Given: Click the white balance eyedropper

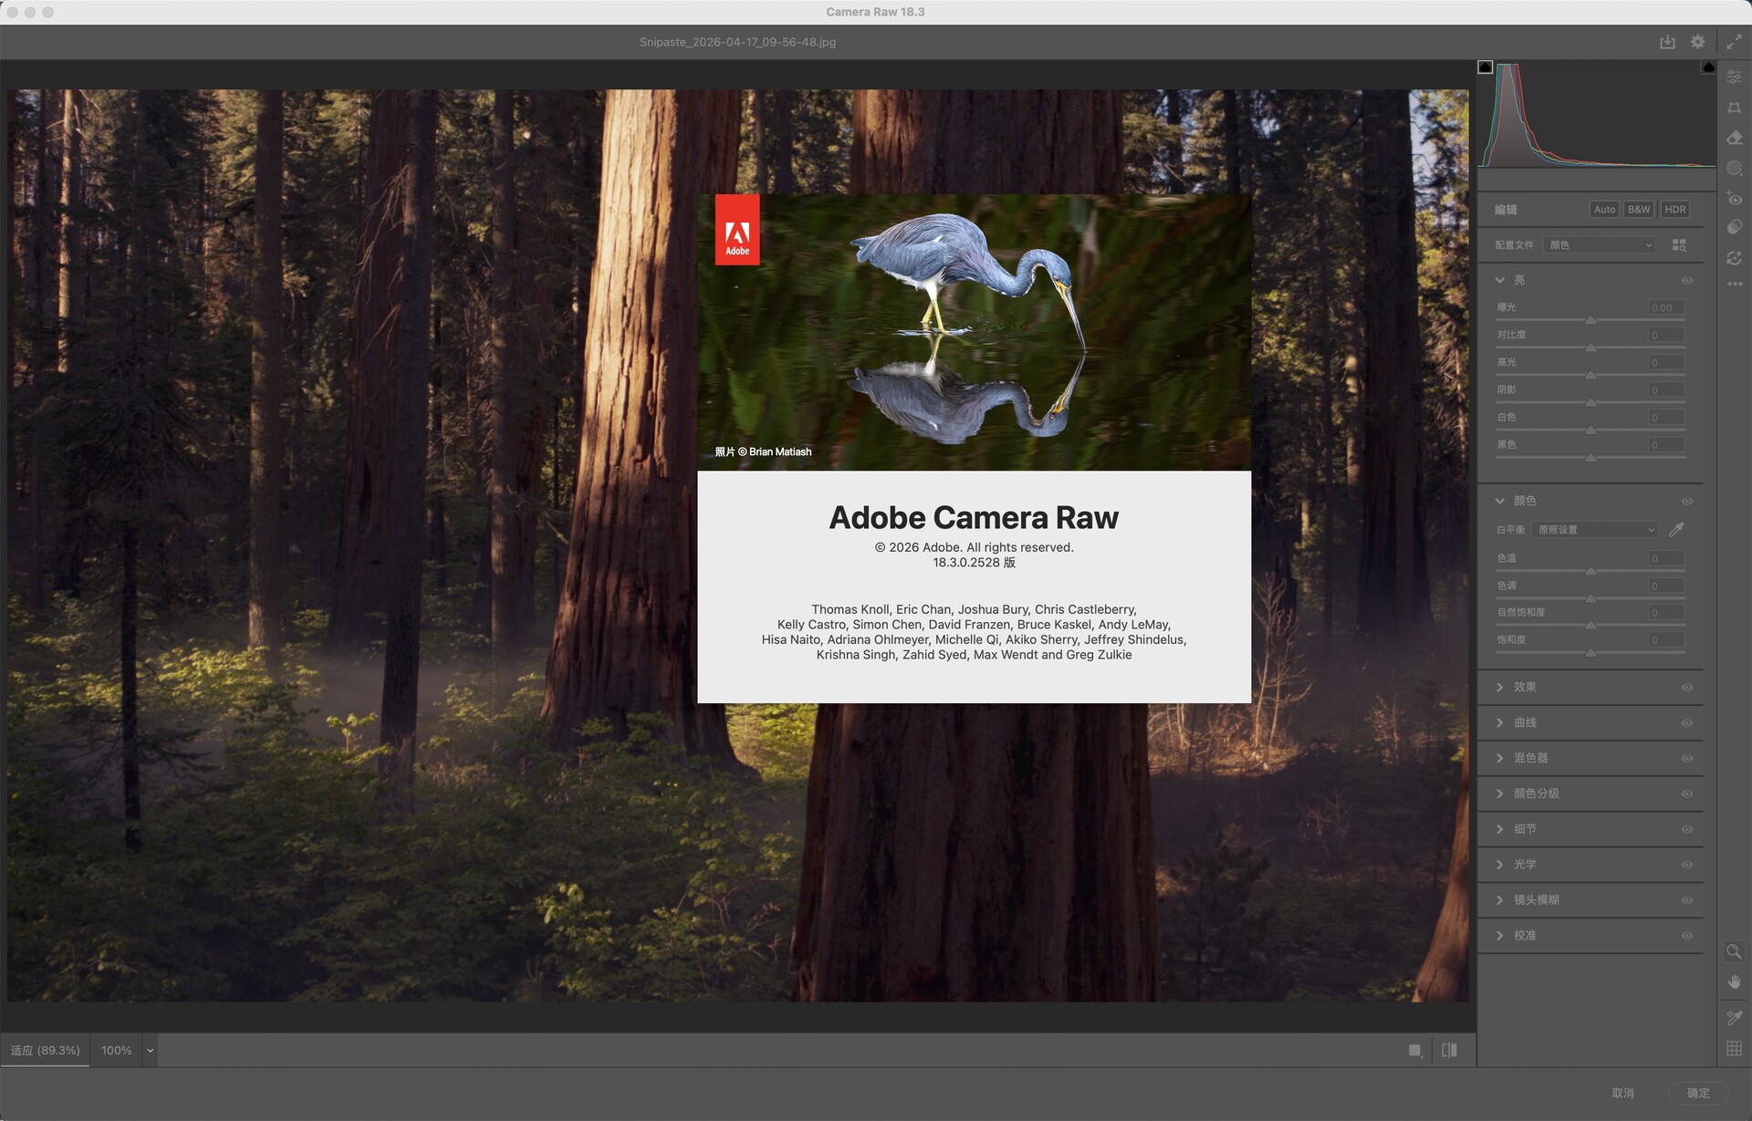Looking at the screenshot, I should 1676,529.
